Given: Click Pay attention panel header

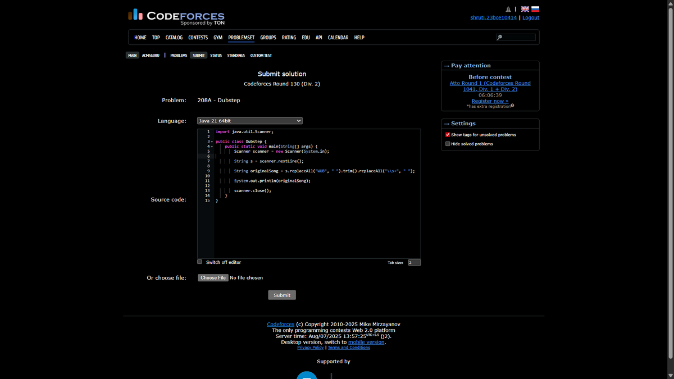Looking at the screenshot, I should coord(490,66).
